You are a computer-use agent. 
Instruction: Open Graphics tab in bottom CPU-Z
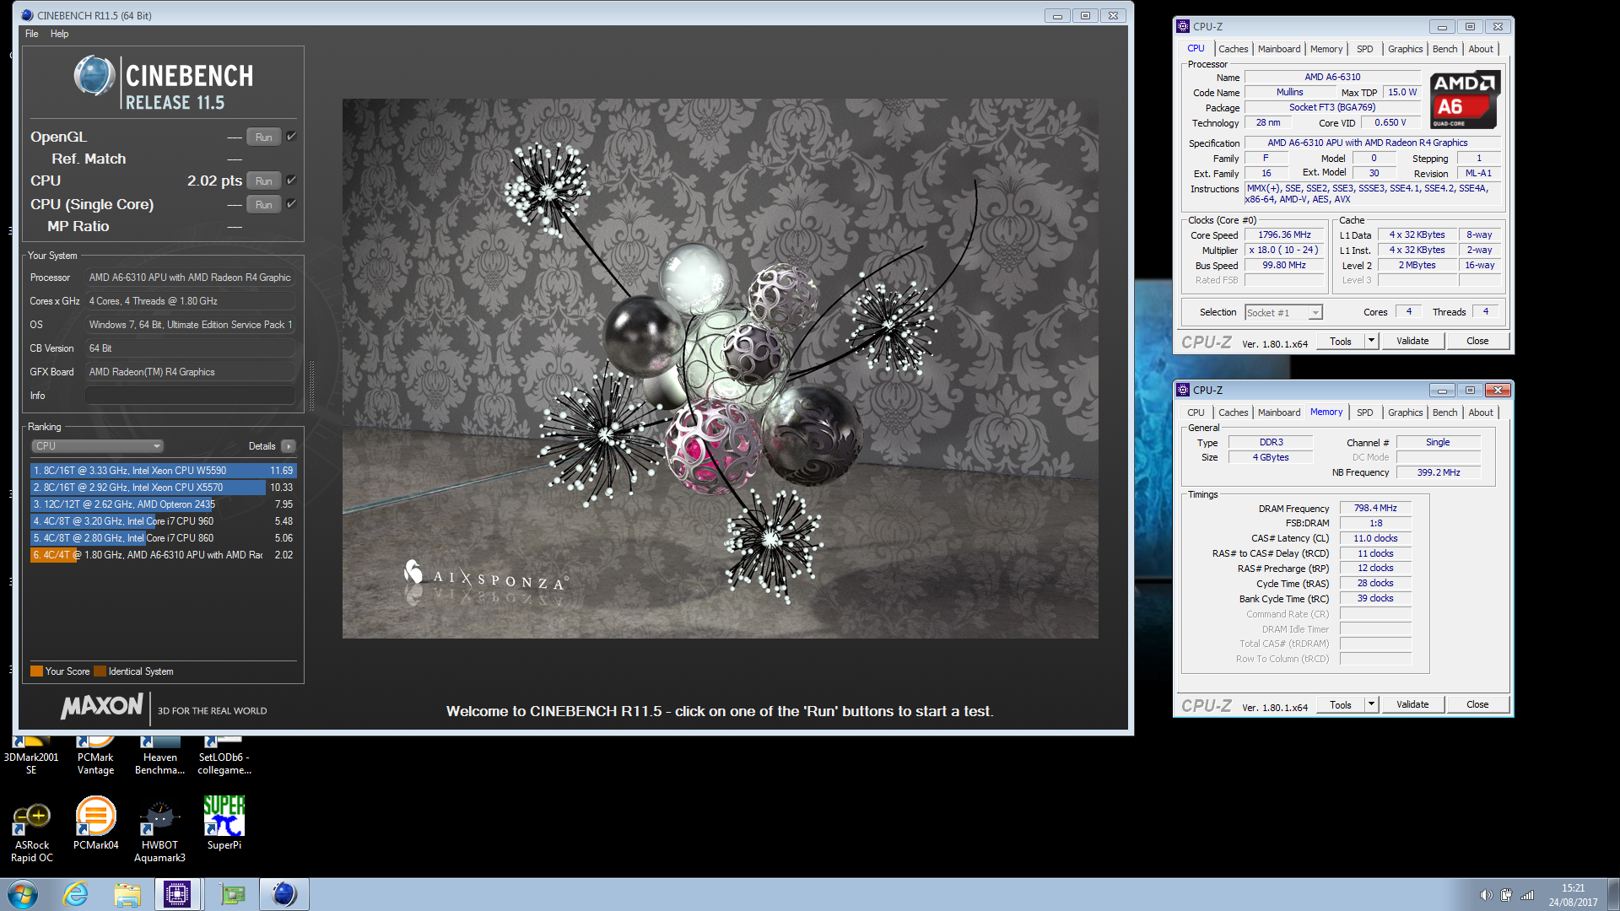tap(1405, 412)
